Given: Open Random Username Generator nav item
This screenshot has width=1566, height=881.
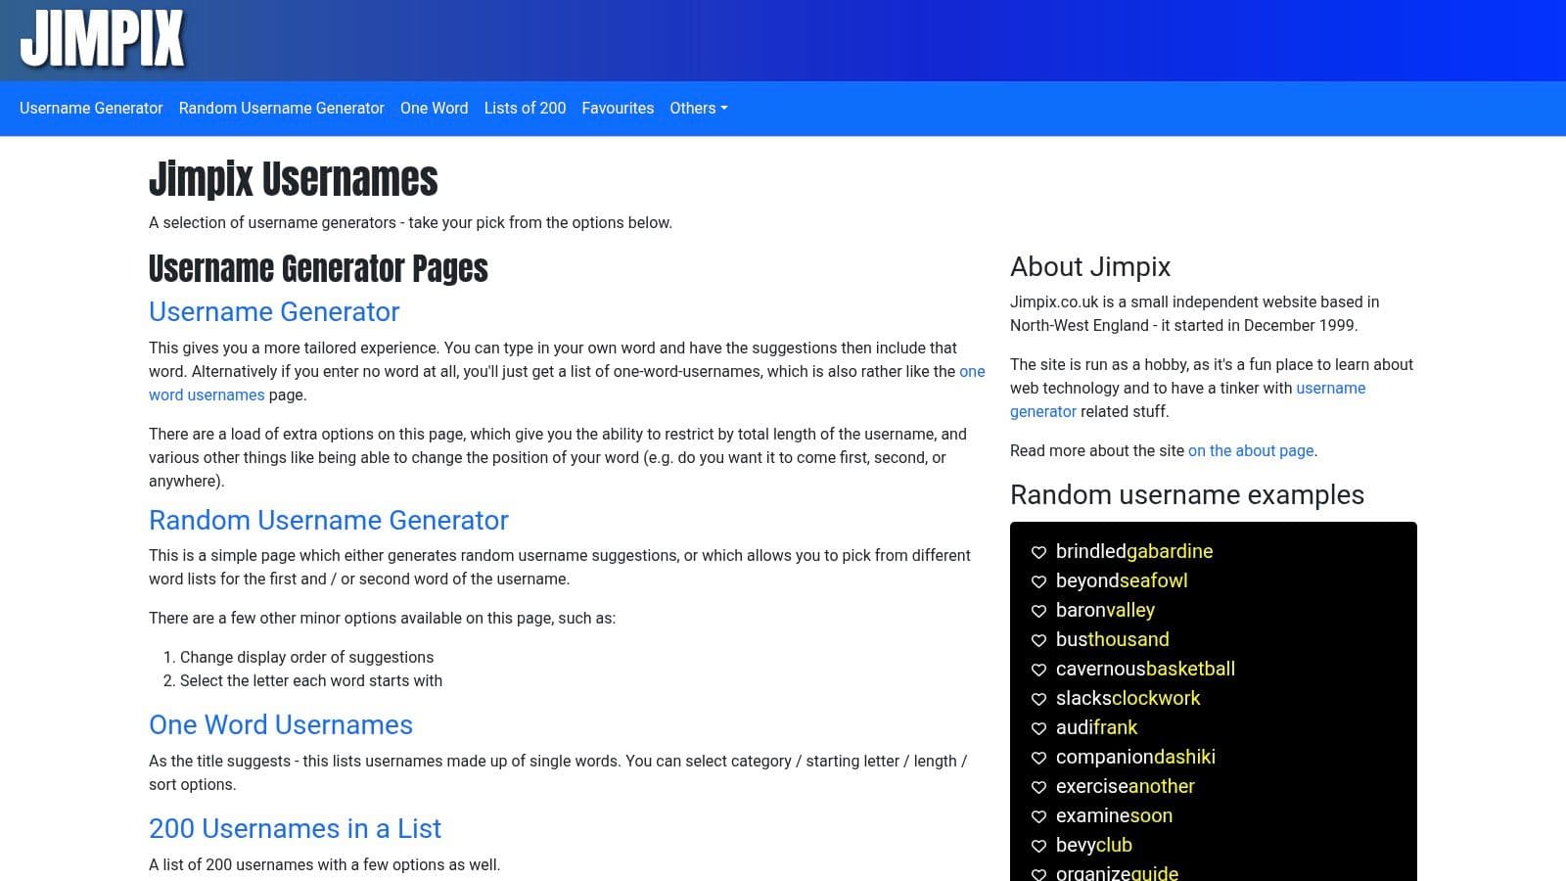Looking at the screenshot, I should point(282,108).
